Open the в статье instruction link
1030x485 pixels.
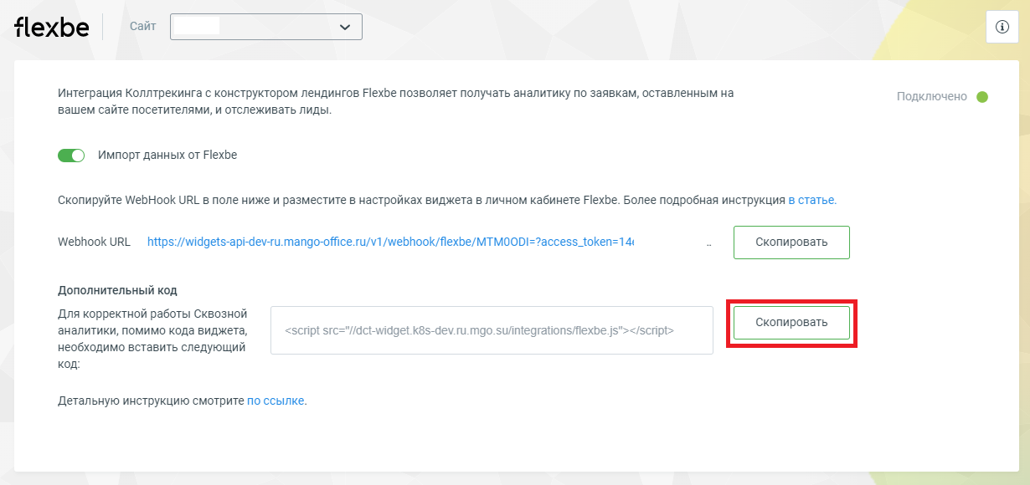[x=811, y=201]
